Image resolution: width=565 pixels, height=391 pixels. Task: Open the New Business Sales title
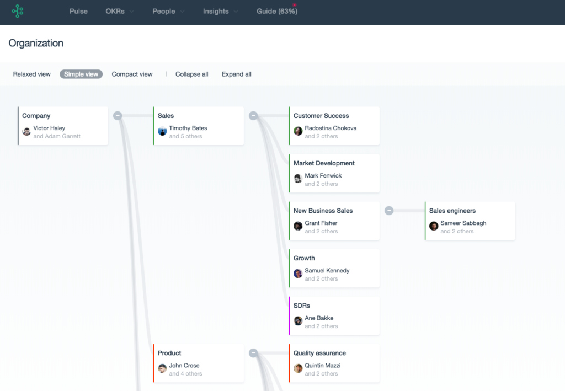click(x=323, y=211)
